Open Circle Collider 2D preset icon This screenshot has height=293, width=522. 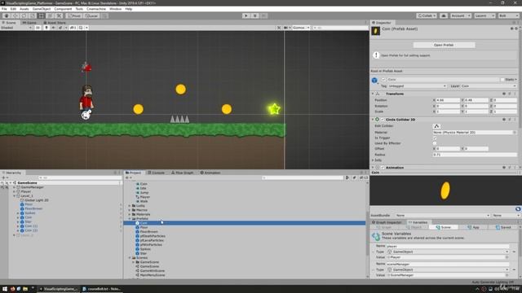(510, 120)
